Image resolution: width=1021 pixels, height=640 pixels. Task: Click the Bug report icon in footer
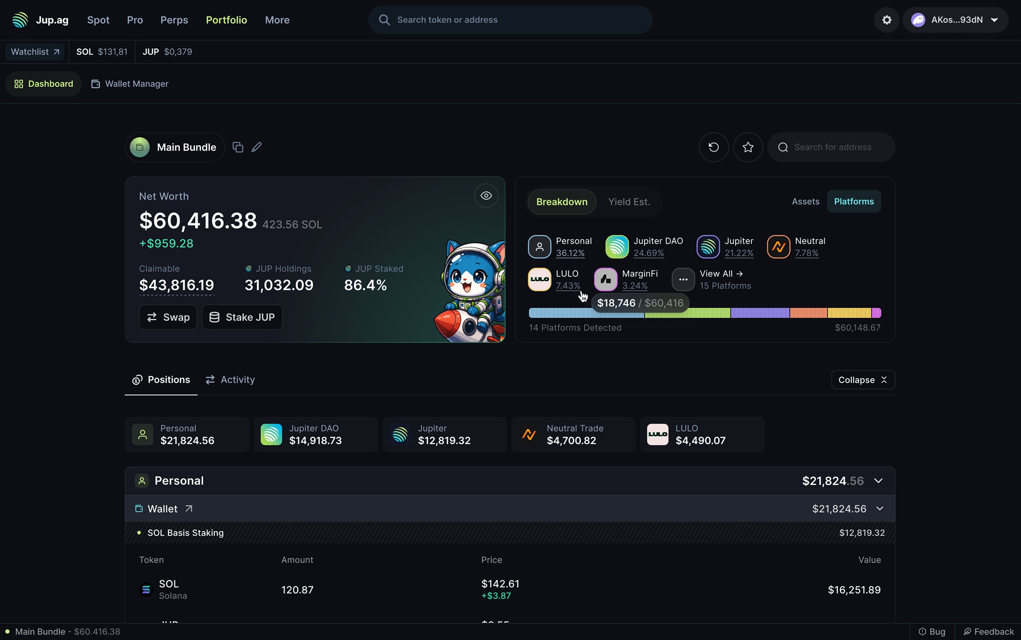point(922,631)
